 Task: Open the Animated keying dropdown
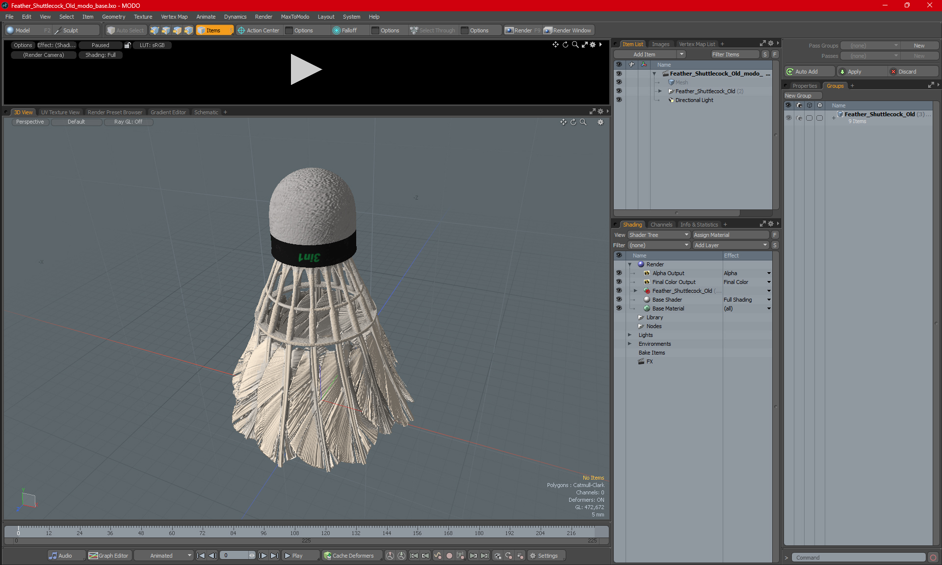[163, 556]
